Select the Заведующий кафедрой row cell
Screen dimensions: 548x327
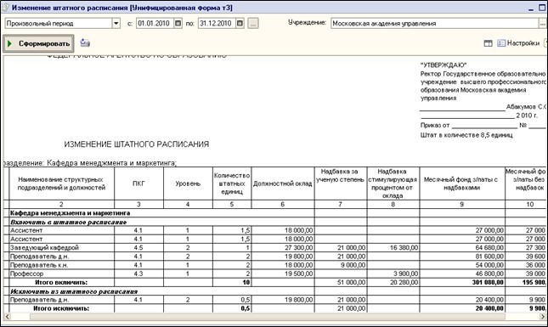click(x=61, y=248)
